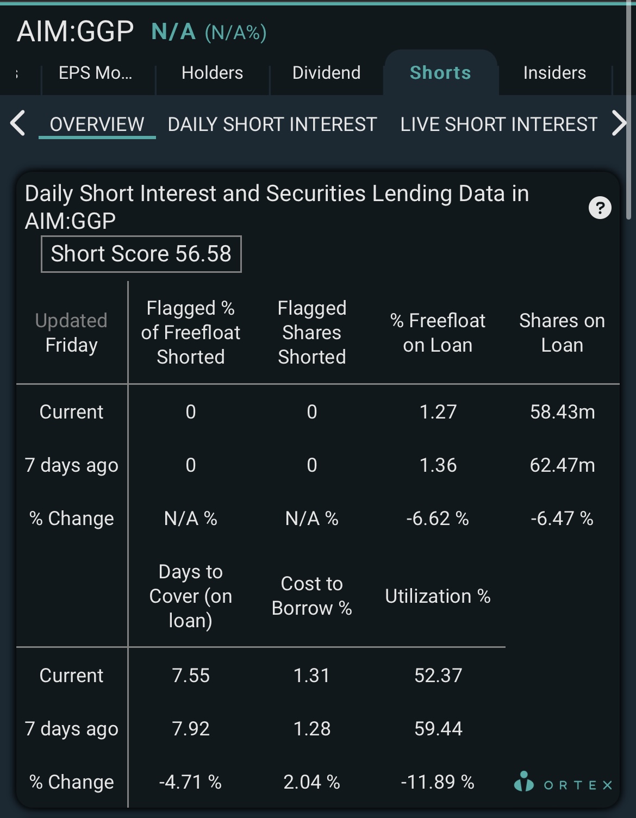
Task: Open the help question mark icon
Action: 600,208
